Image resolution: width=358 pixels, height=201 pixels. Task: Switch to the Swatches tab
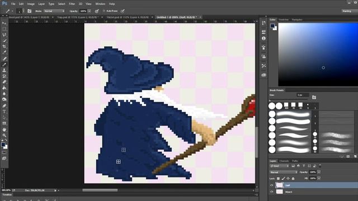284,20
